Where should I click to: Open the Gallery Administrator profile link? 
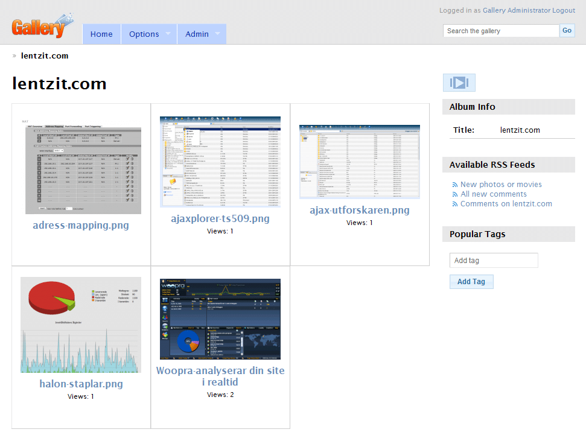point(516,10)
